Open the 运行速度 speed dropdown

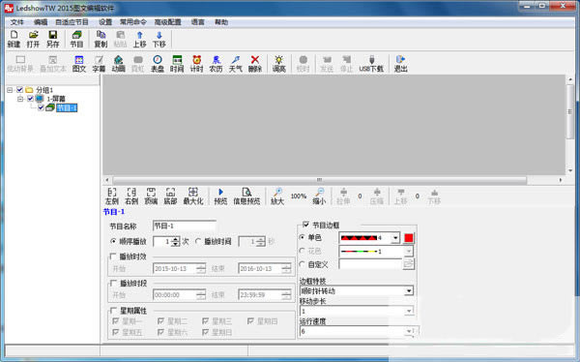pos(409,331)
